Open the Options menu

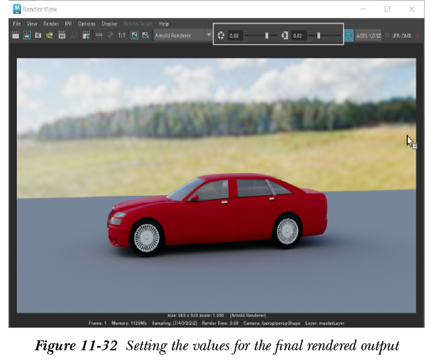click(x=86, y=23)
